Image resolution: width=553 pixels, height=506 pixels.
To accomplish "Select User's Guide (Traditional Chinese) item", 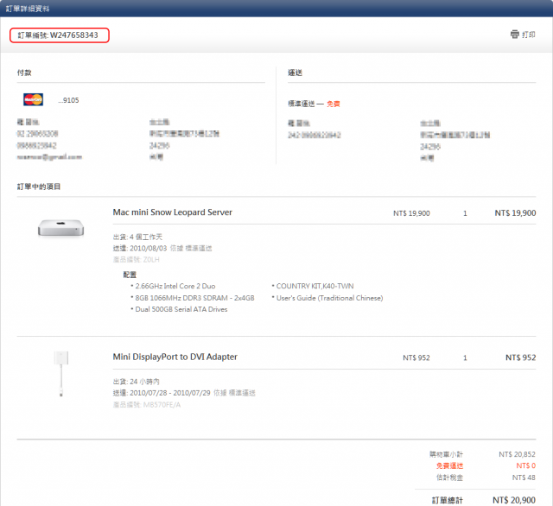I will click(329, 298).
